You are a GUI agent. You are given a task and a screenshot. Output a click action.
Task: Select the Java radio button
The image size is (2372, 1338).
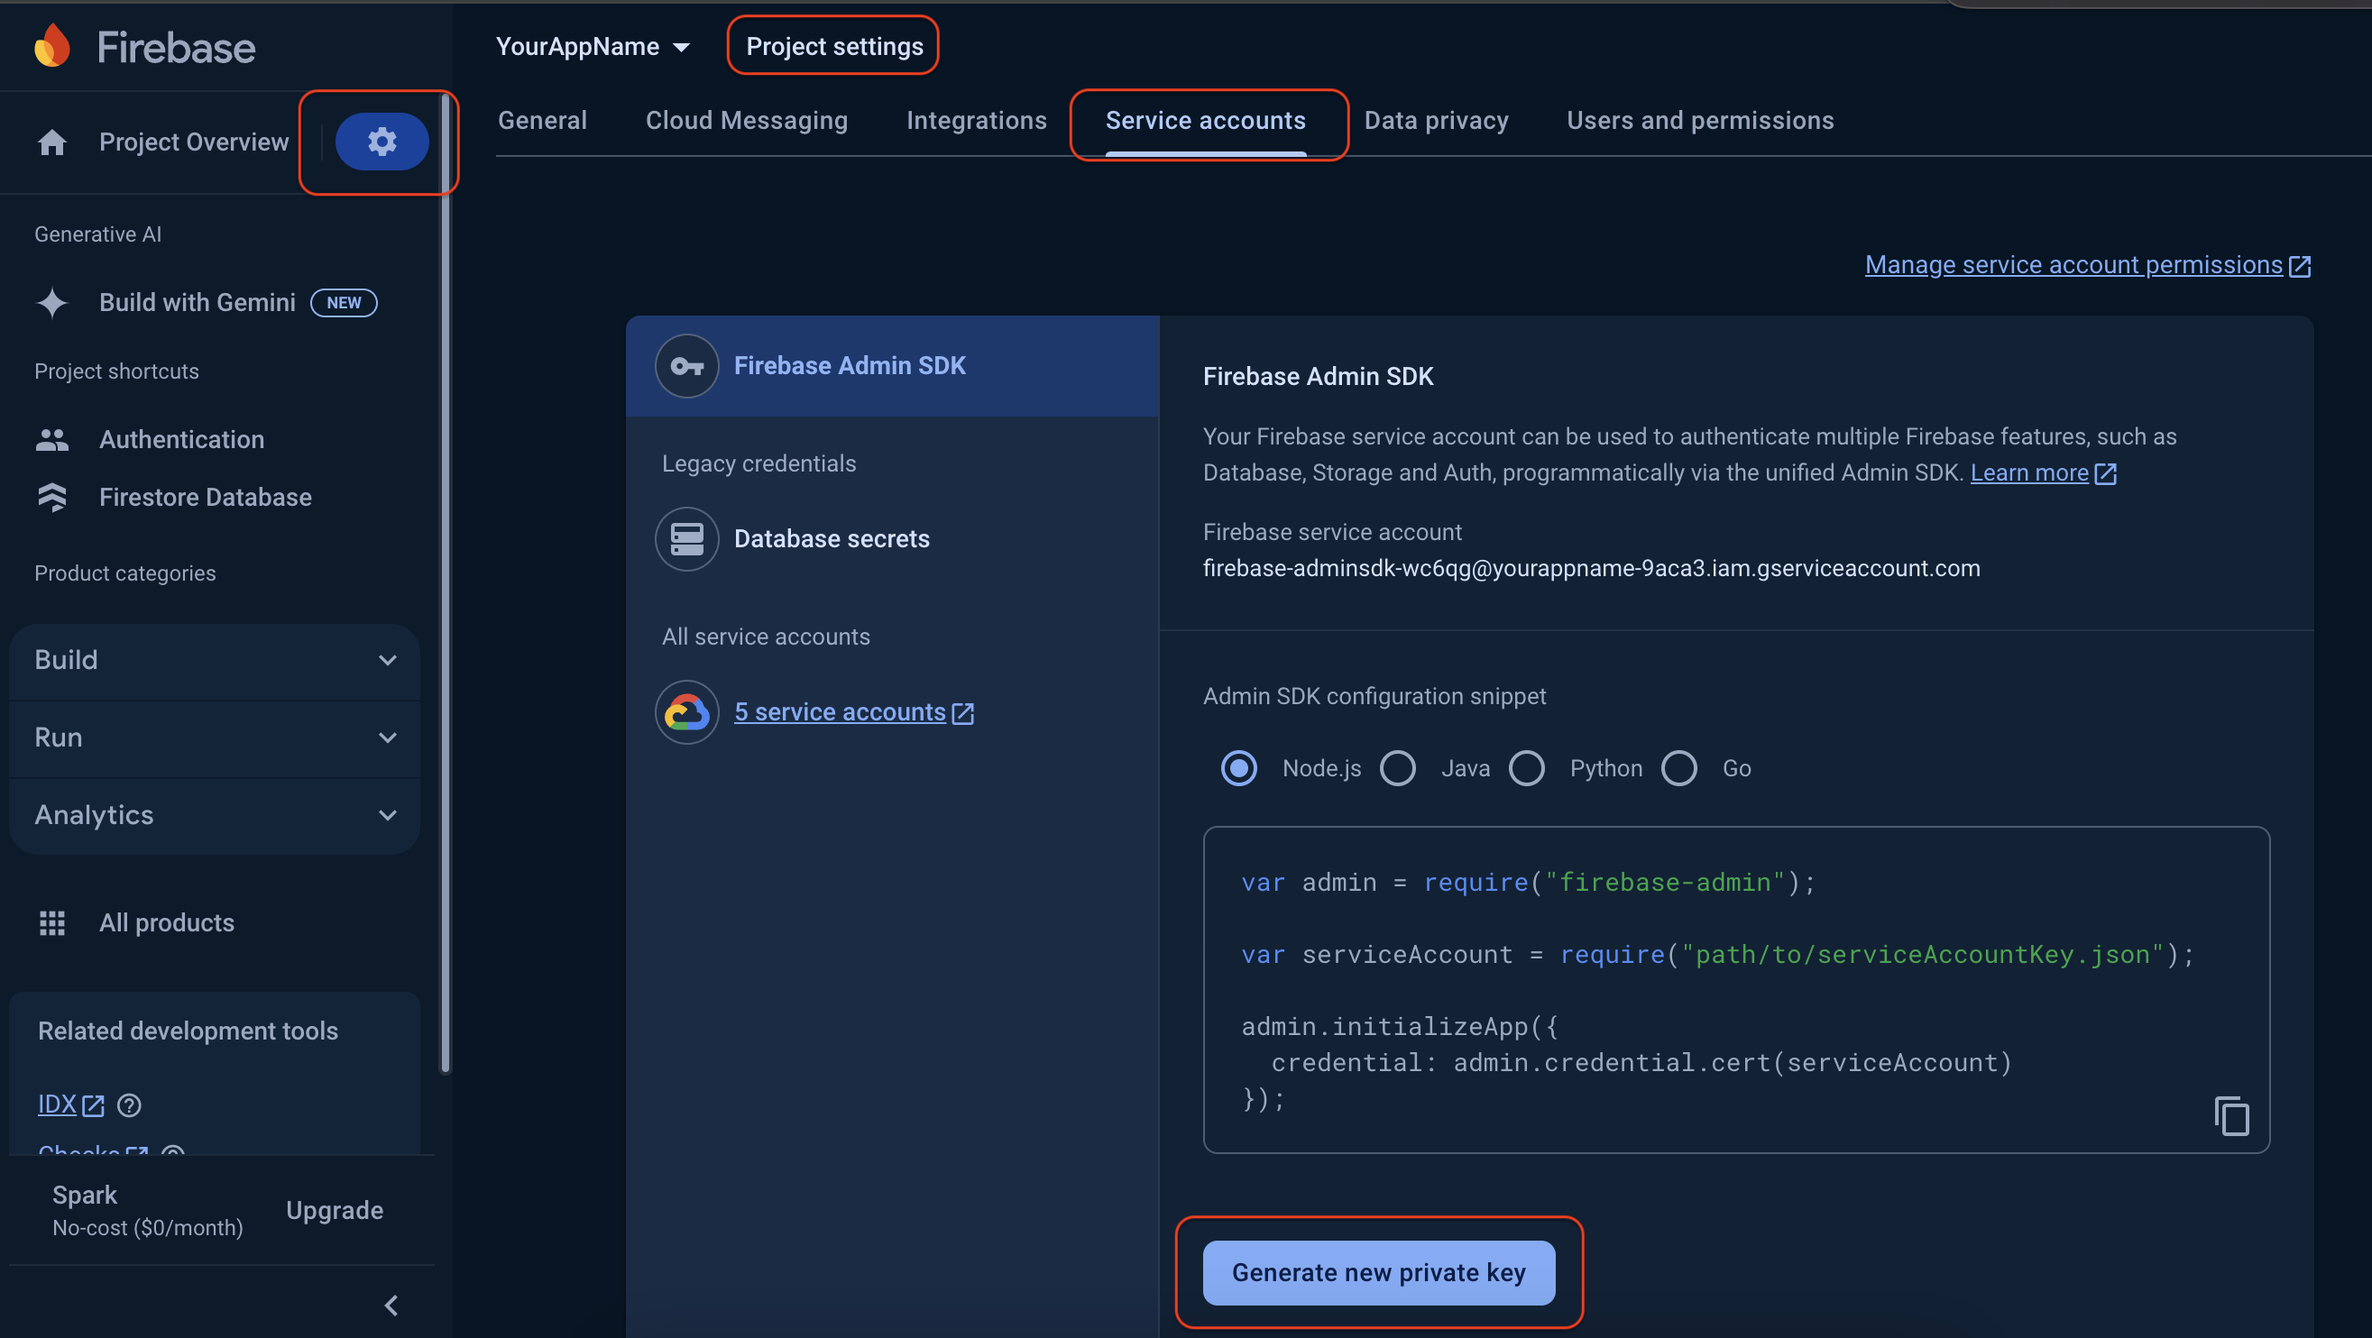click(x=1398, y=768)
